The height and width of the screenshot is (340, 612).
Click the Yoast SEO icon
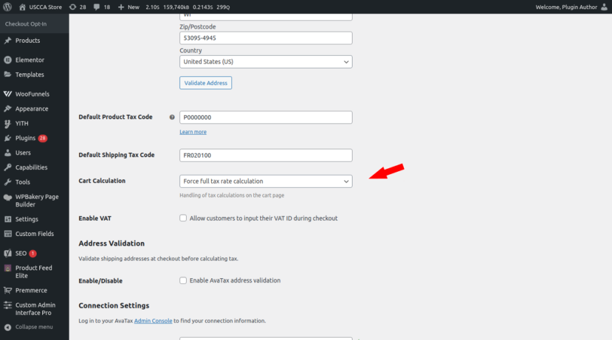pos(7,253)
